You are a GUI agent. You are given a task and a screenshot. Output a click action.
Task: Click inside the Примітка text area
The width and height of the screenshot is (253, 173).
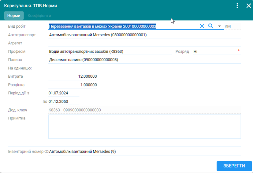tap(144, 126)
